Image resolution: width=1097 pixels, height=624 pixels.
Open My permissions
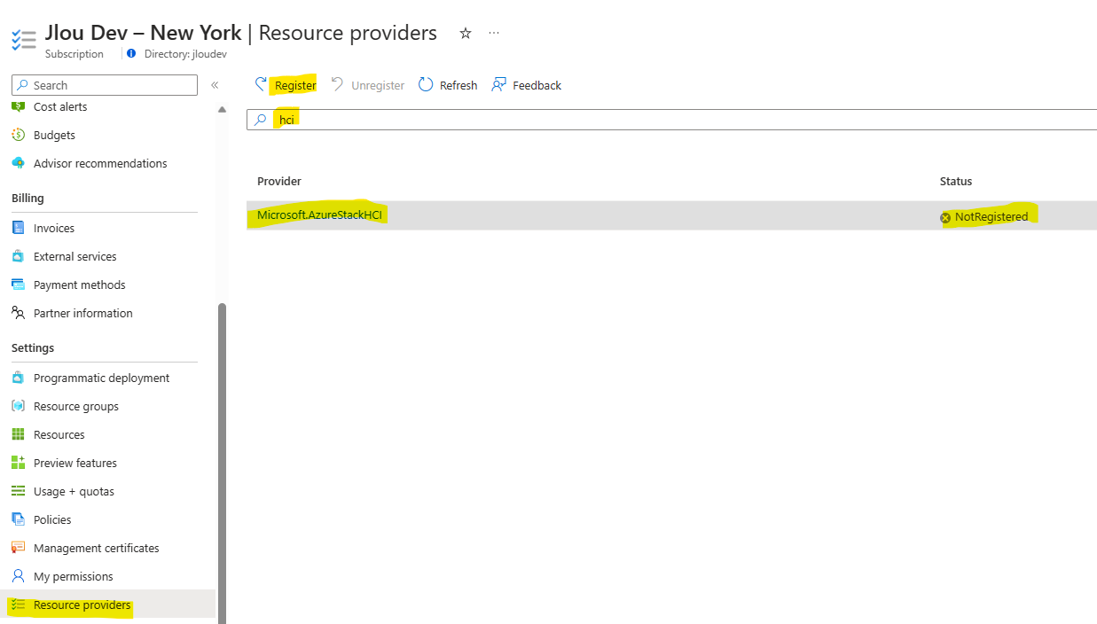click(74, 576)
